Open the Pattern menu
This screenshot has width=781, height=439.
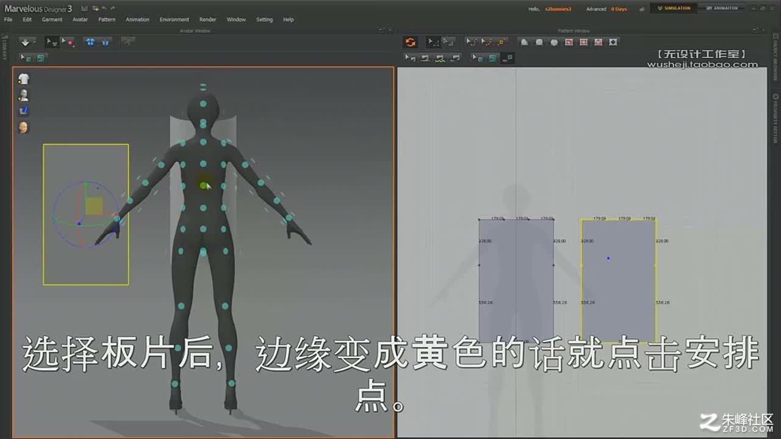tap(107, 20)
